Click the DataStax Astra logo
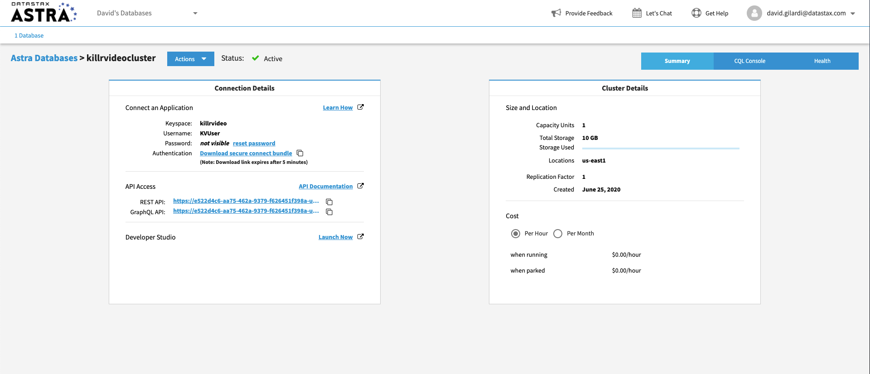 coord(44,12)
